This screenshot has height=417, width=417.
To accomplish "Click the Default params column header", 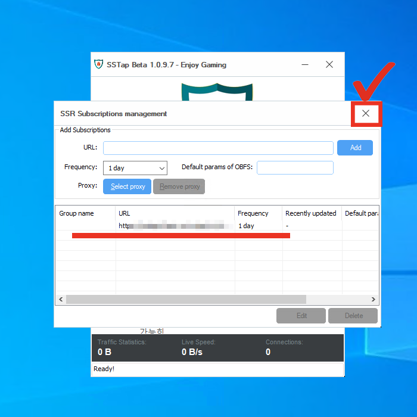I will tap(361, 213).
